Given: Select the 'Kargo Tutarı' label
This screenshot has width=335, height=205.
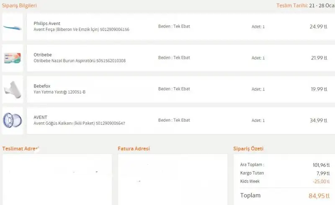Looking at the screenshot, I should [252, 173].
